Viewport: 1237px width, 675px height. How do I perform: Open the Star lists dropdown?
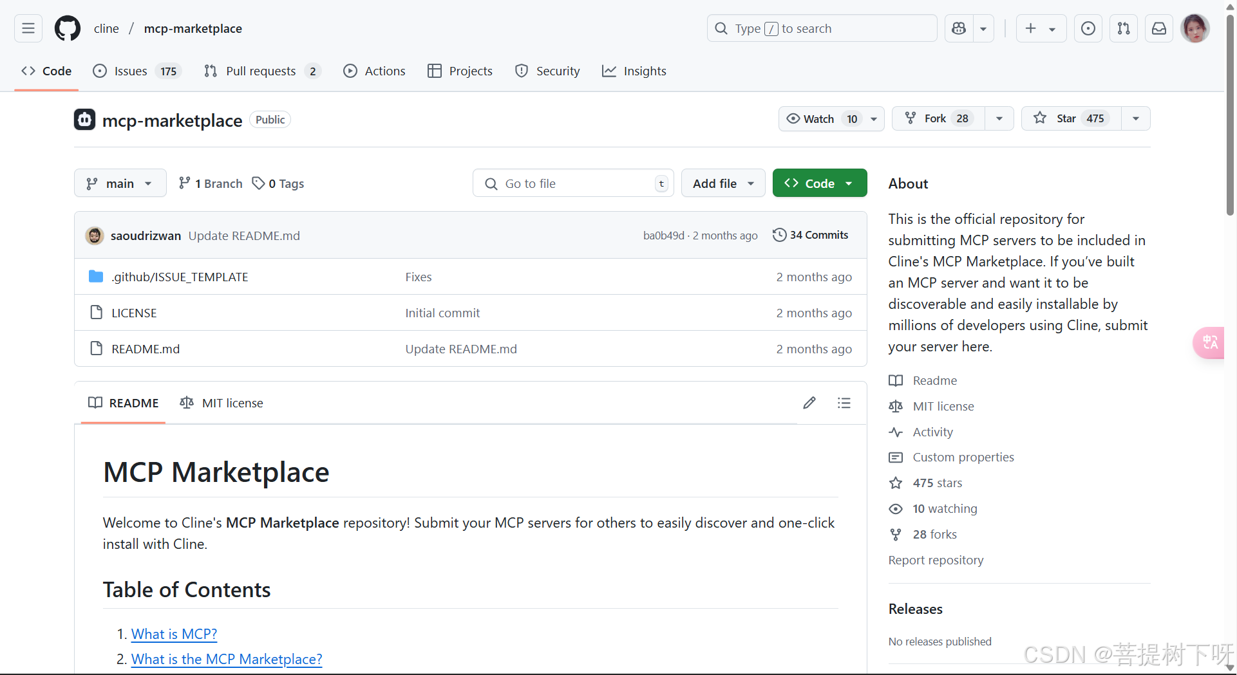(x=1136, y=118)
